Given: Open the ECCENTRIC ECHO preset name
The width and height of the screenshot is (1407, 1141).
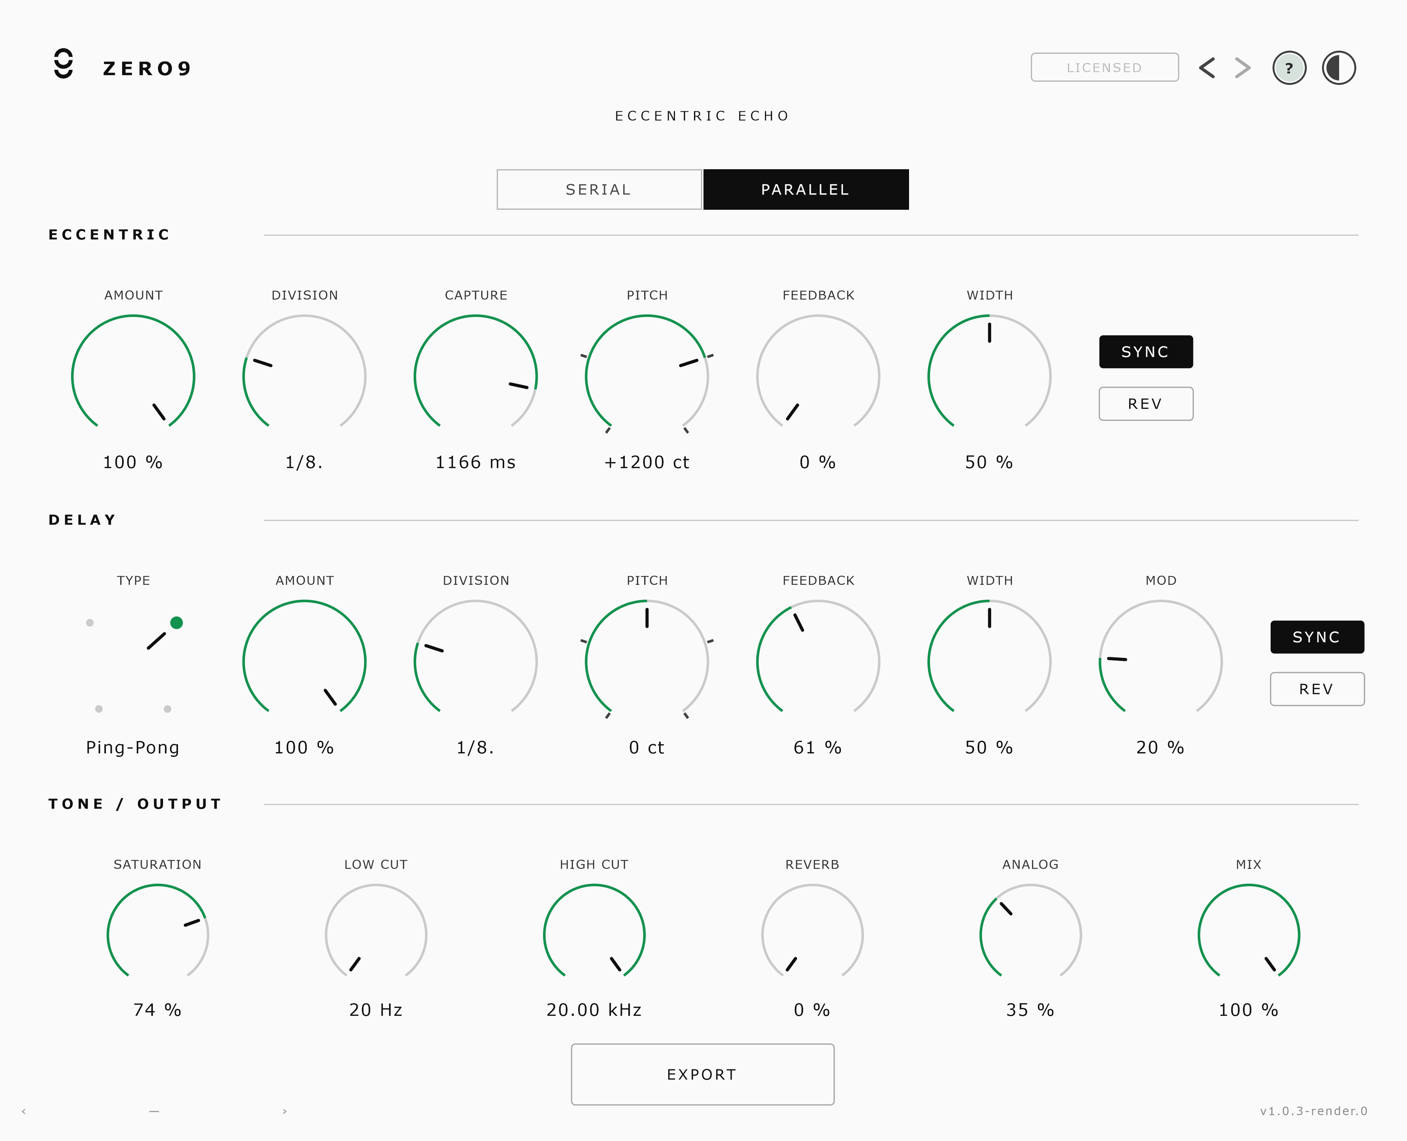Looking at the screenshot, I should (702, 116).
